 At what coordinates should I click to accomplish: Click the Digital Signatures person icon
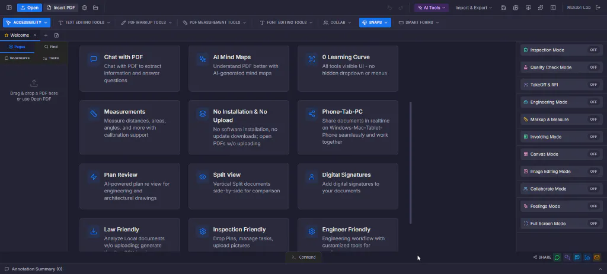coord(312,177)
